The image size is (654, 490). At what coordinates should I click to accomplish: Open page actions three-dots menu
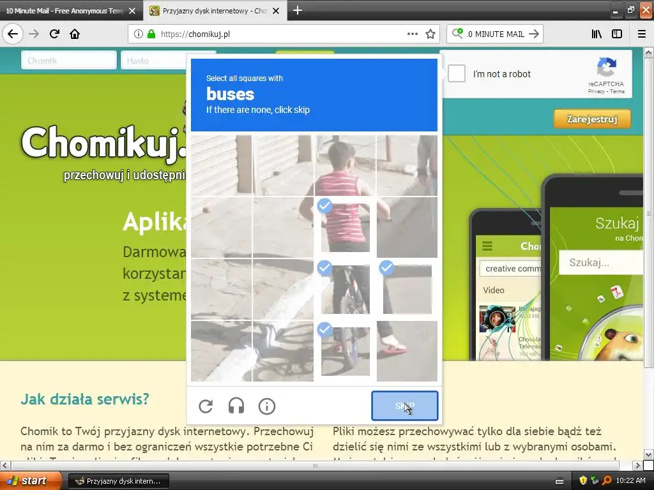[x=412, y=34]
